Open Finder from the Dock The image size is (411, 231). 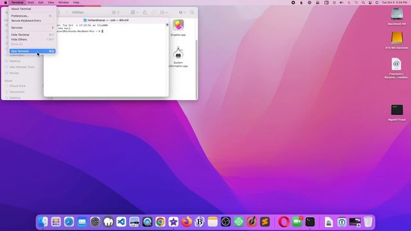43,222
